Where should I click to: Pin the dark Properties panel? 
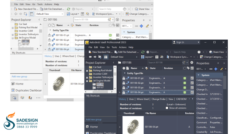point(218,63)
